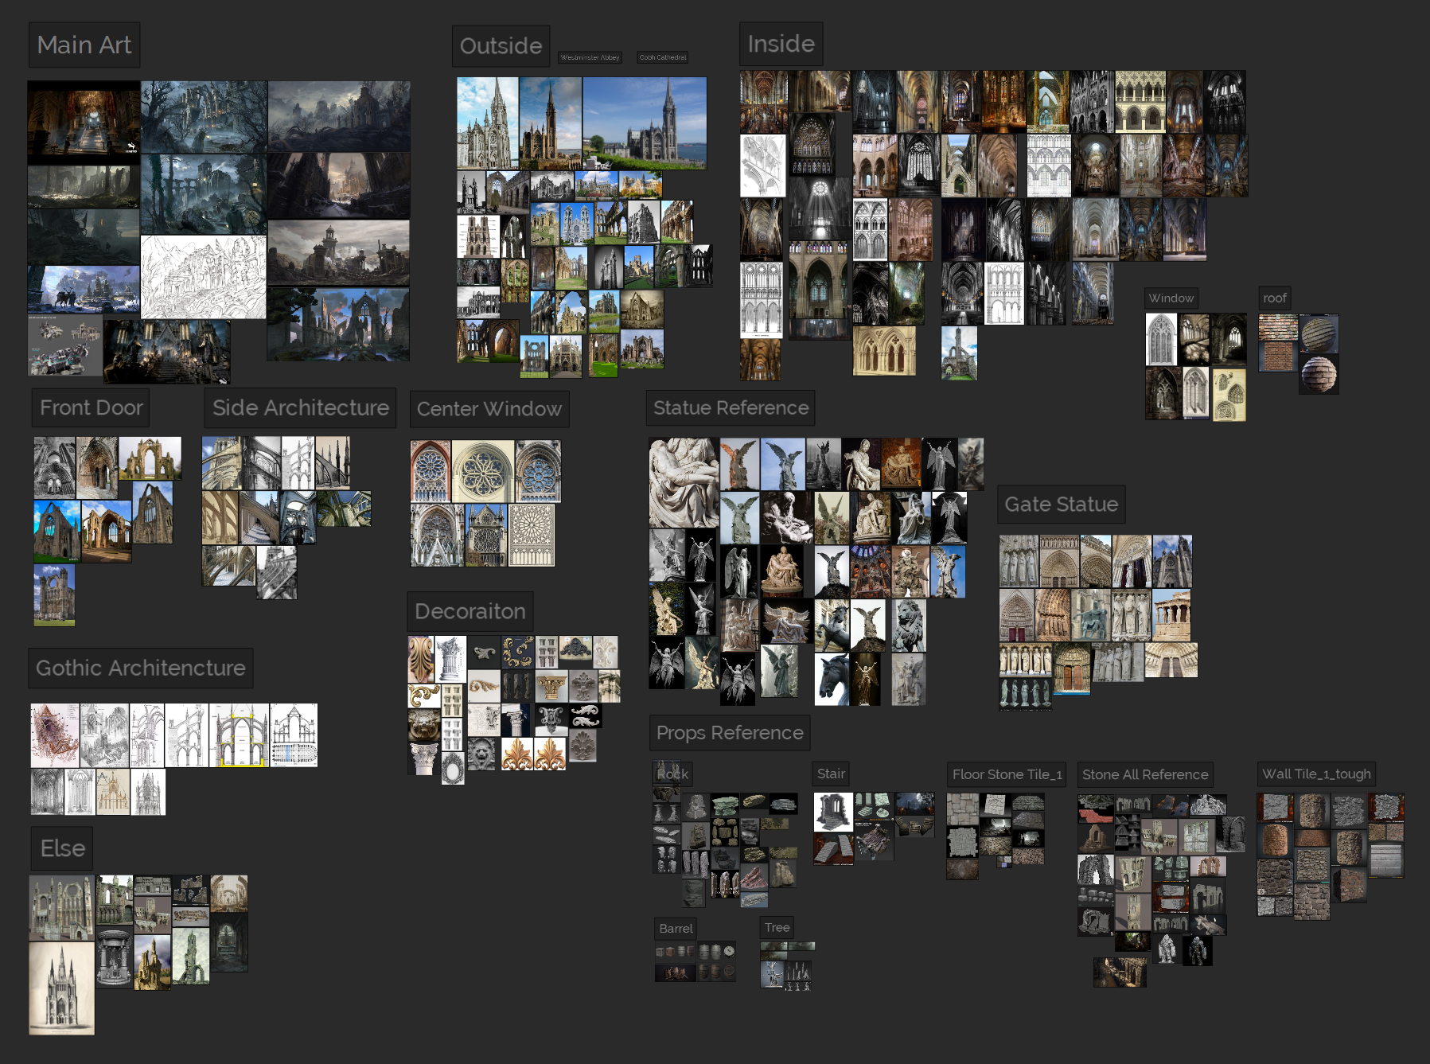Click the Tree label
The height and width of the screenshot is (1064, 1430).
pos(777,928)
